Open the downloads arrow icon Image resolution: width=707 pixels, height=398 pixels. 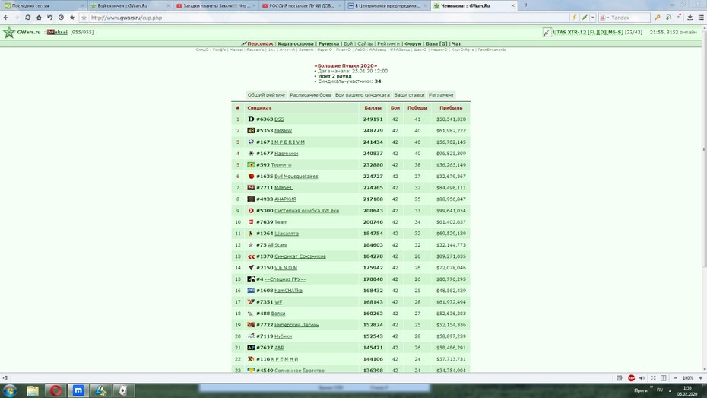point(690,18)
